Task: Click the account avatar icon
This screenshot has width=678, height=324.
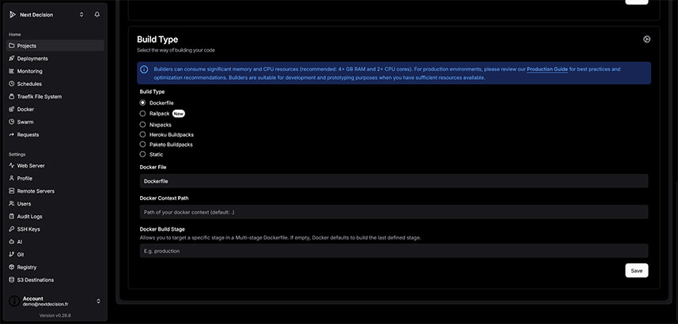Action: coord(14,301)
